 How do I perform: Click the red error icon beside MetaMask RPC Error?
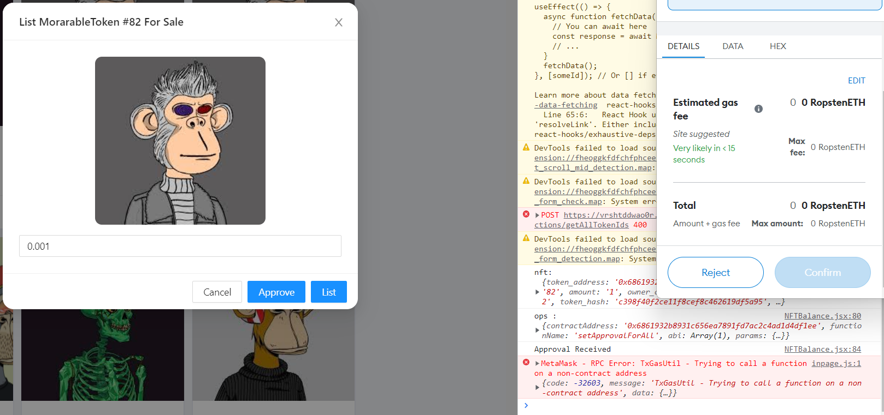coord(526,362)
